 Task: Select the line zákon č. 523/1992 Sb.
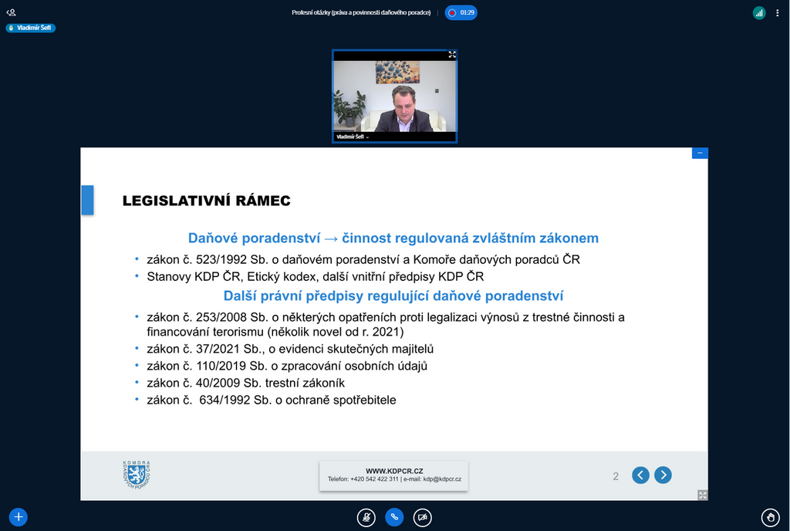point(363,259)
